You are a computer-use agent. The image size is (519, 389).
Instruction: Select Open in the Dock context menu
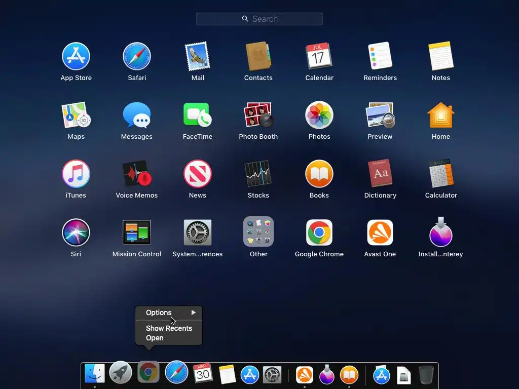pyautogui.click(x=169, y=338)
